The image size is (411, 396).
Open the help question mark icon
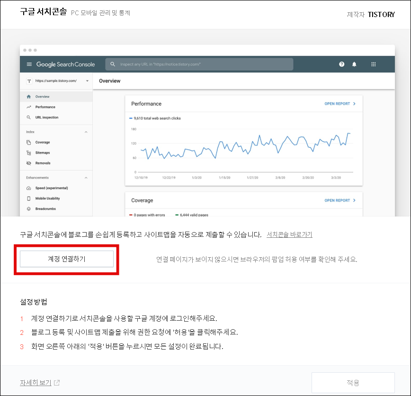point(341,64)
